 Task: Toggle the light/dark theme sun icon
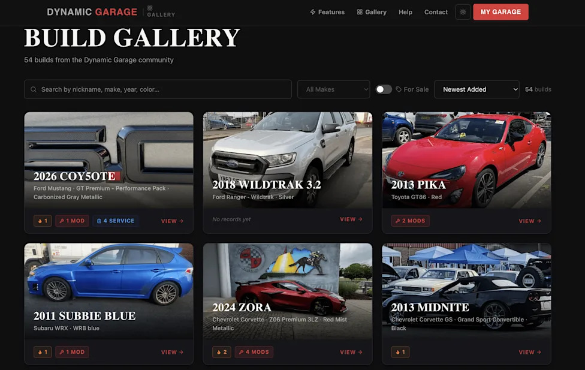tap(463, 12)
